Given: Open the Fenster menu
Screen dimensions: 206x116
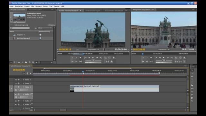Looking at the screenshot, I should tap(57, 6).
